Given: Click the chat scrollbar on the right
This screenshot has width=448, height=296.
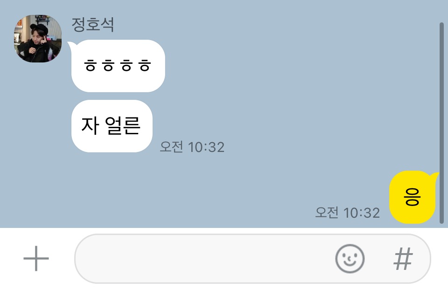Looking at the screenshot, I should 441,123.
